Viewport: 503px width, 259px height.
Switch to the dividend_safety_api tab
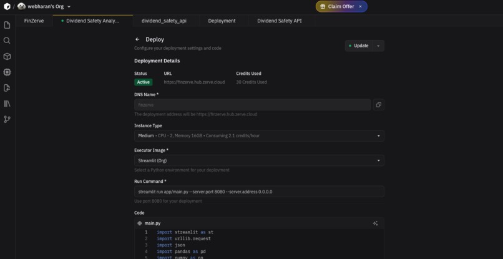(x=164, y=21)
